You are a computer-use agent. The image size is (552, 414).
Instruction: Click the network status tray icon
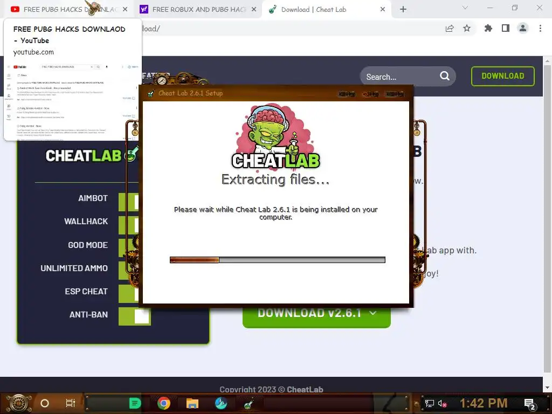(429, 403)
